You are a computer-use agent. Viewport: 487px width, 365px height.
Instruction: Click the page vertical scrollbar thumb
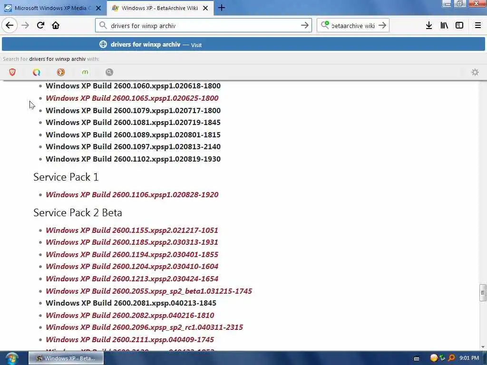[x=483, y=292]
